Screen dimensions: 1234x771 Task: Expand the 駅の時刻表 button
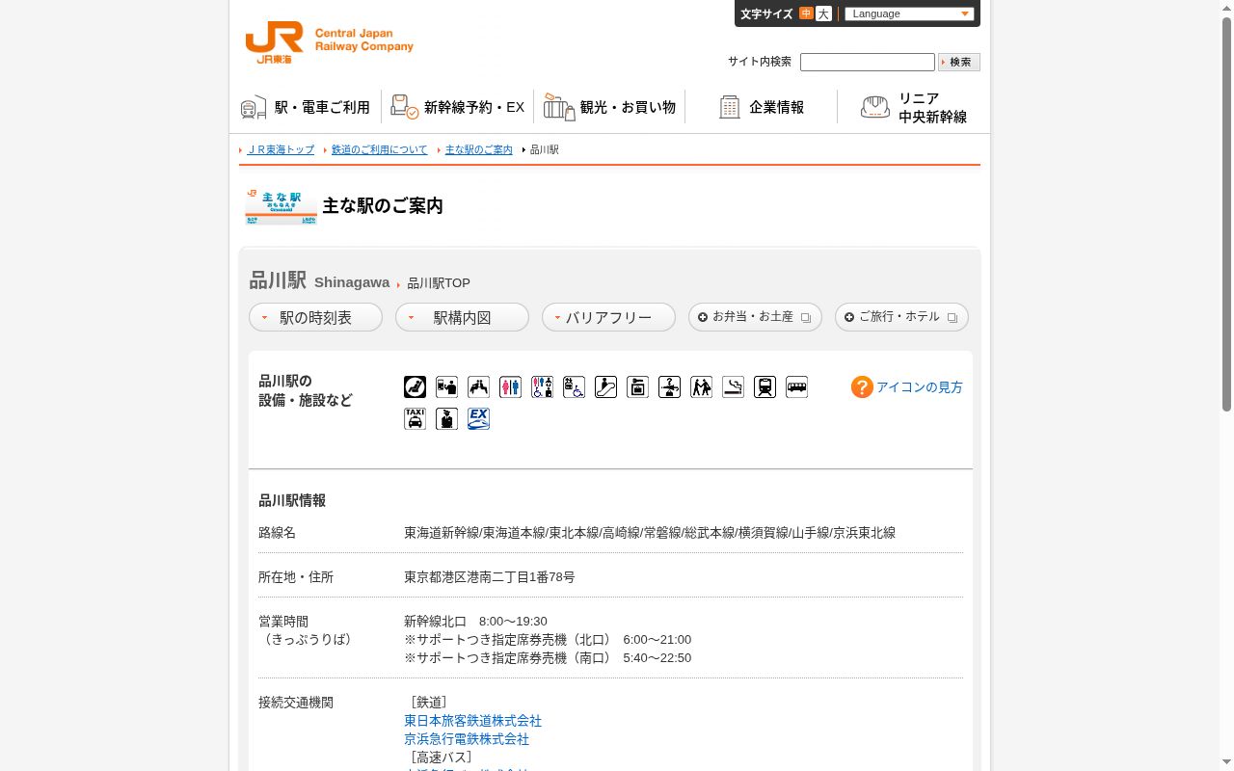coord(315,317)
